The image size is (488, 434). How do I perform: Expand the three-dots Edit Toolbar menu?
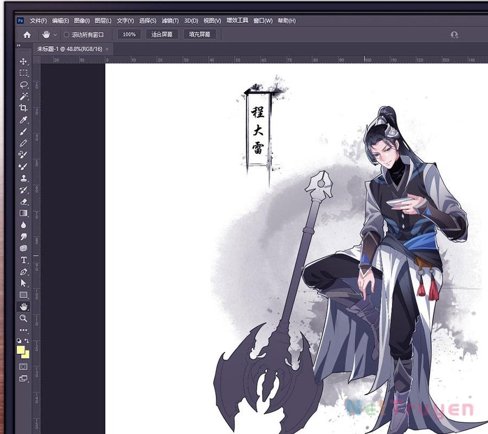coord(23,330)
